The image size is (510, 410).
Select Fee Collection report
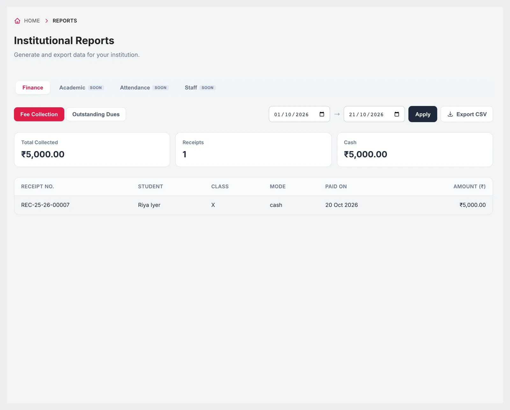(x=39, y=114)
